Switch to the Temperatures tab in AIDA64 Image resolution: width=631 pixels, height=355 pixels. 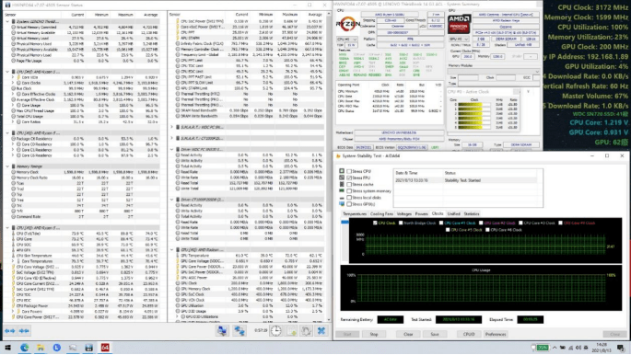coord(355,214)
